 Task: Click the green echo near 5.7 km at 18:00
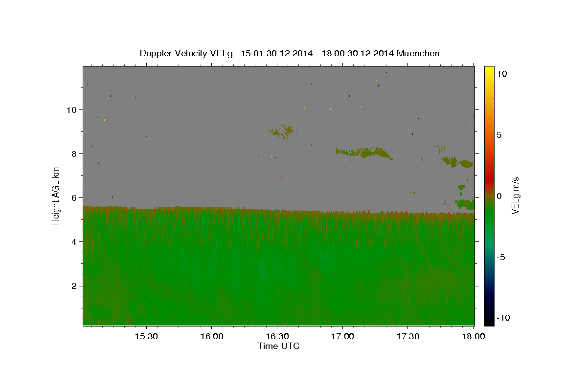point(465,203)
